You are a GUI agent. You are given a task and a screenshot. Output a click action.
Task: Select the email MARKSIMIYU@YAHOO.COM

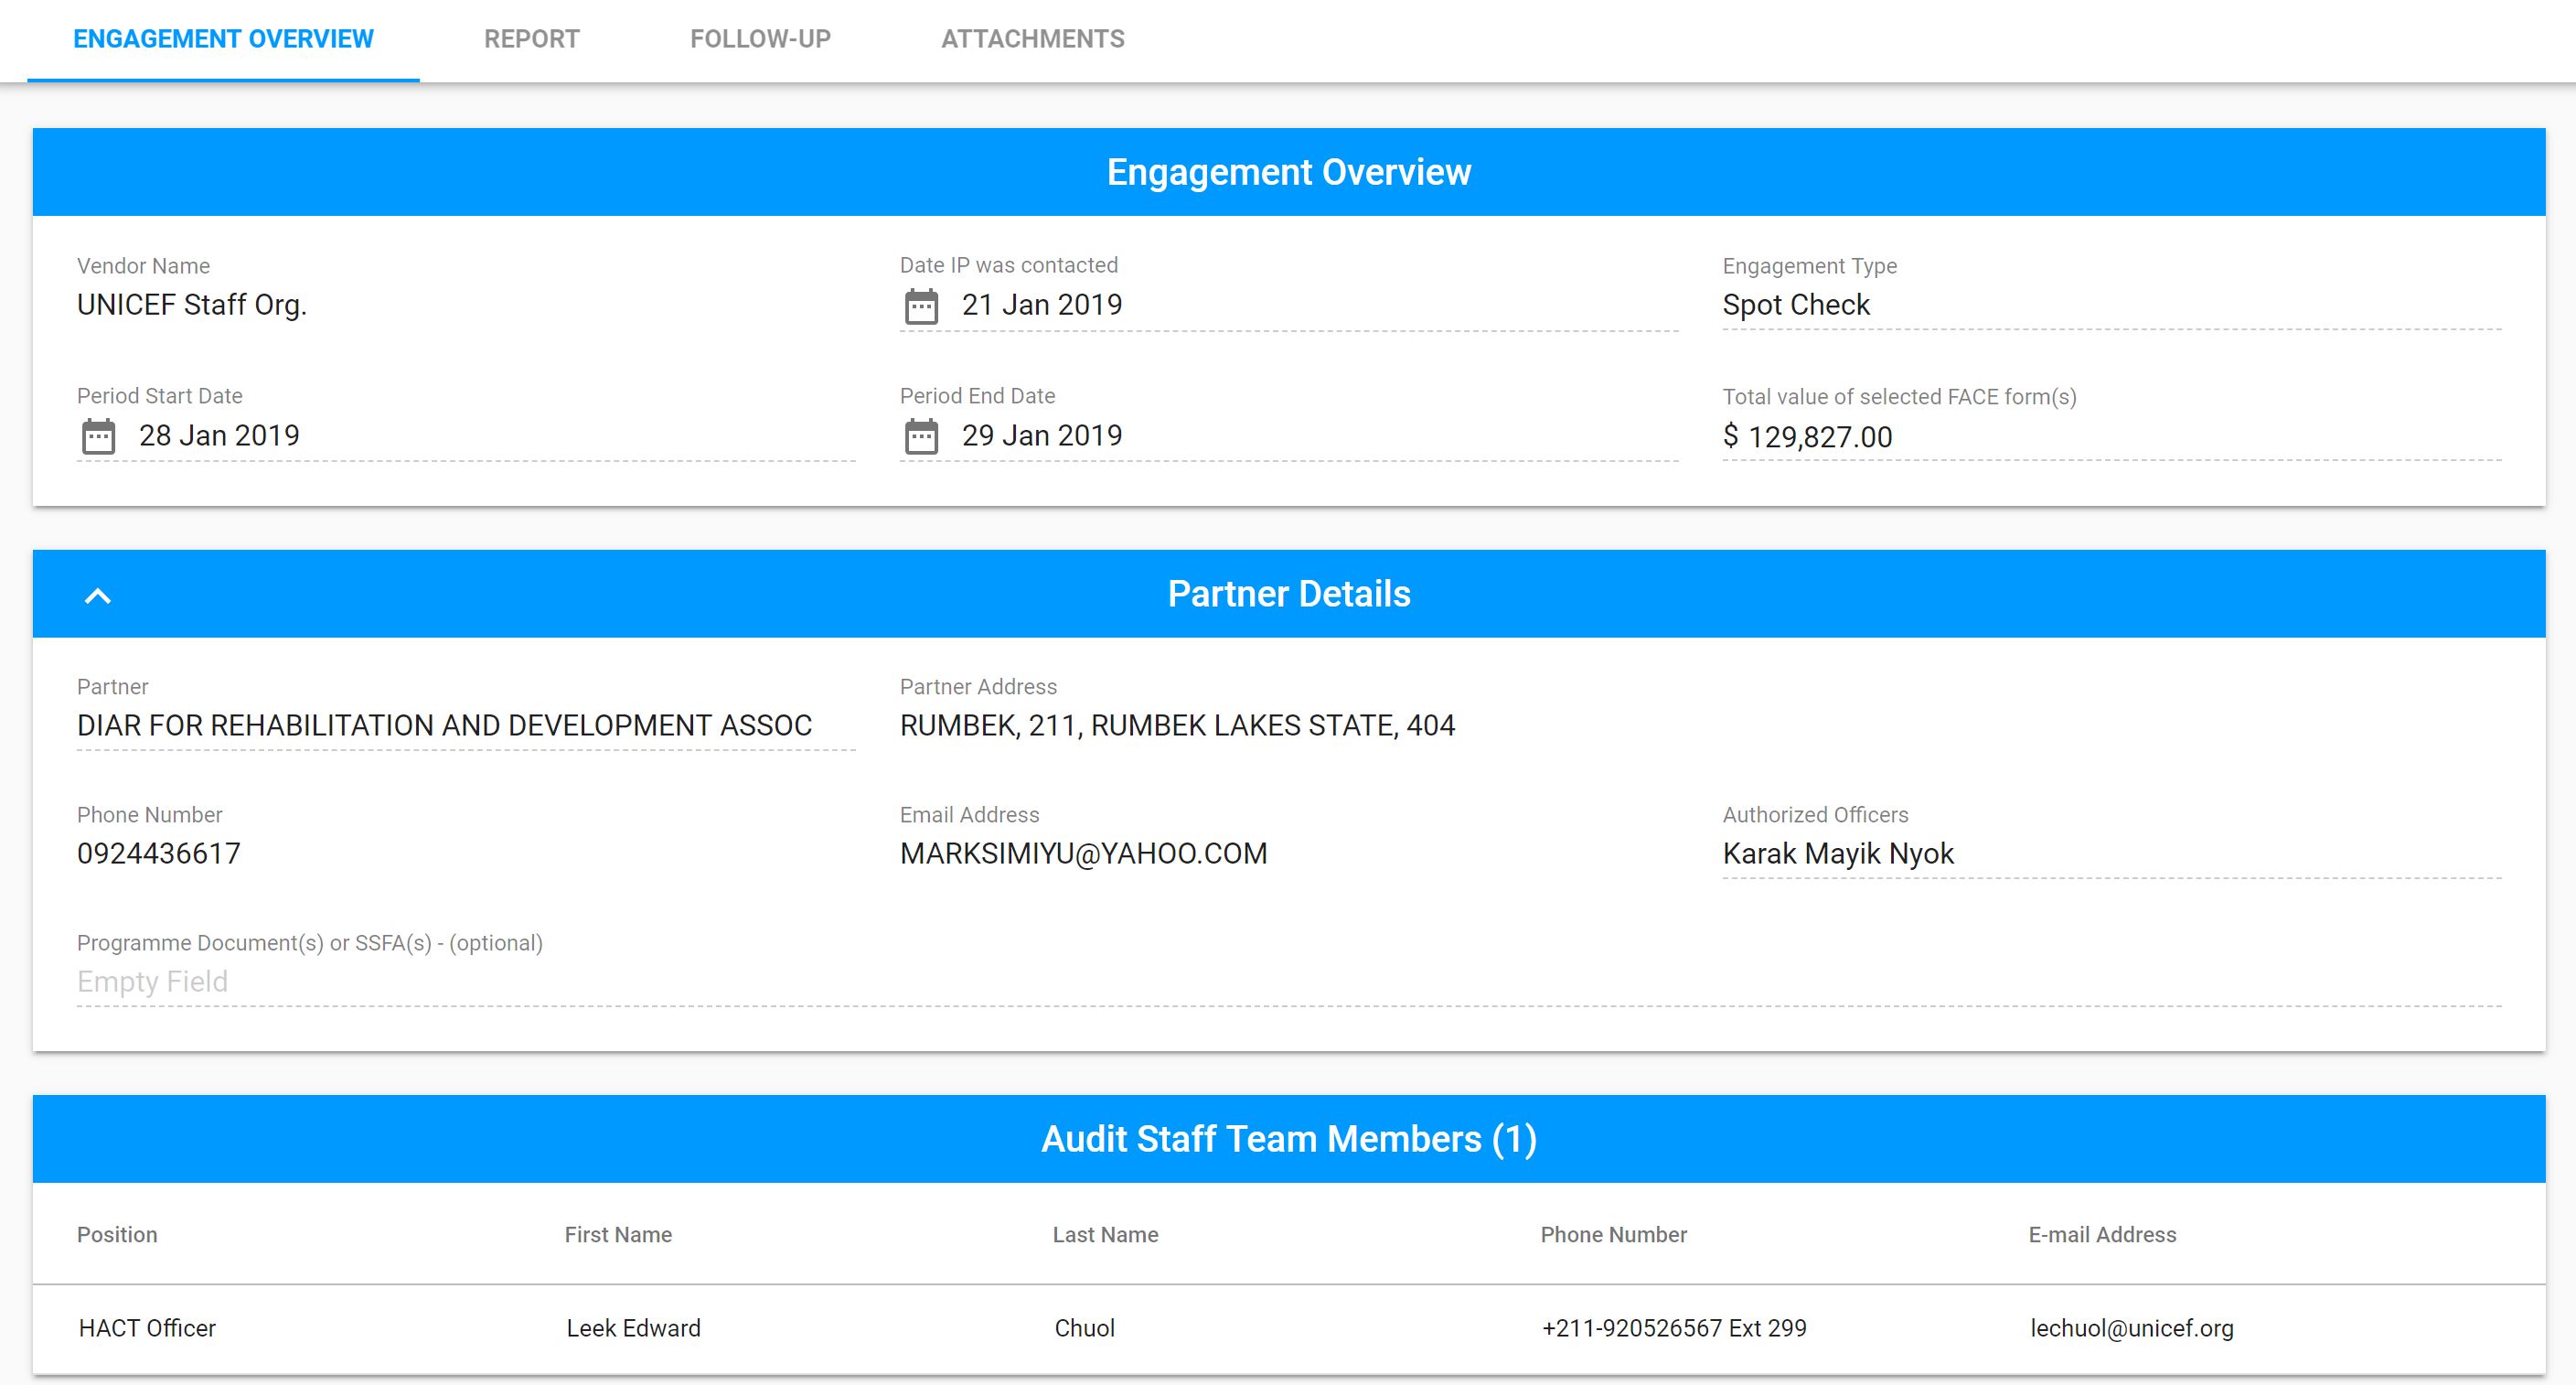(1083, 853)
